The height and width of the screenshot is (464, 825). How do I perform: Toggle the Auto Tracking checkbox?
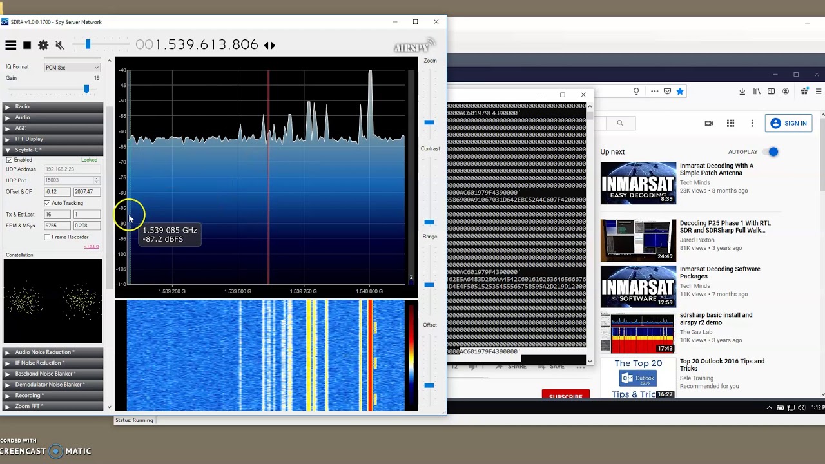47,203
